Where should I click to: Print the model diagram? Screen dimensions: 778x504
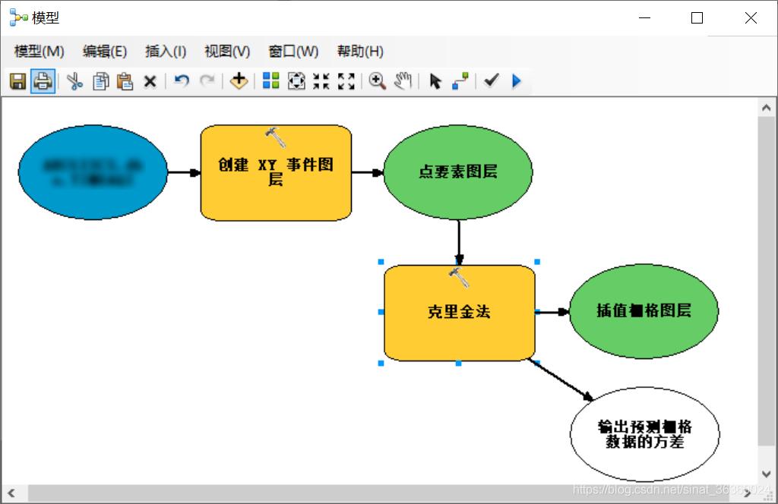click(43, 80)
